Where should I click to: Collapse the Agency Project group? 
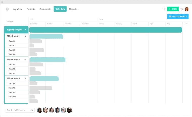[25, 30]
